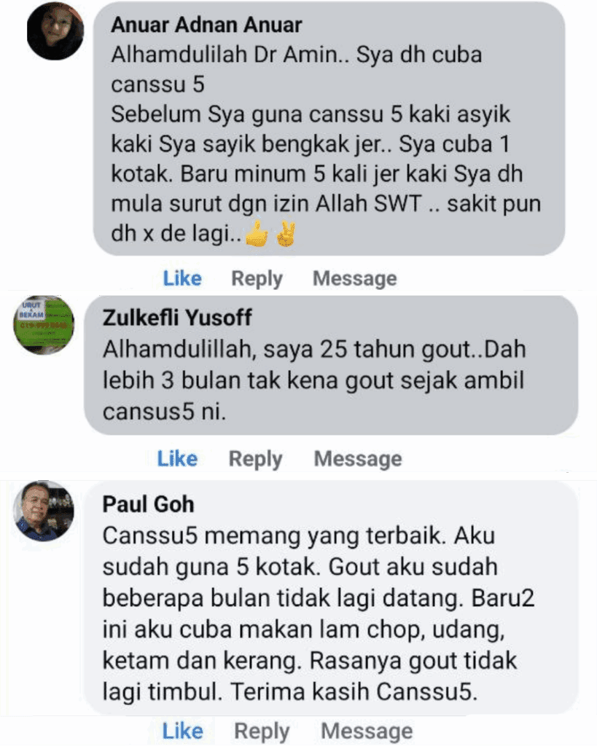Viewport: 597px width, 746px height.
Task: Like Zulkefli Yusoff's comment
Action: point(178,459)
